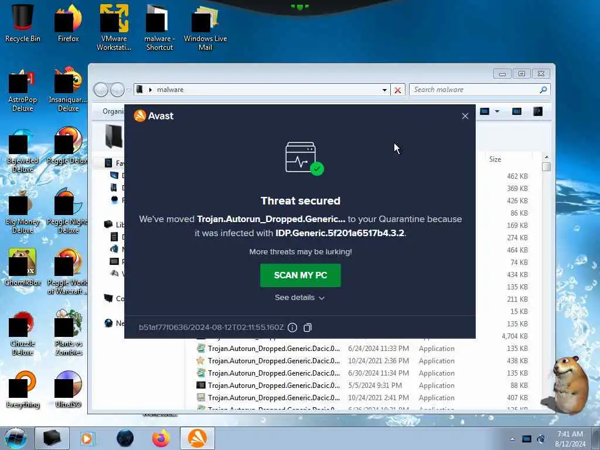Show hidden system tray icons
The height and width of the screenshot is (450, 600).
pyautogui.click(x=512, y=439)
